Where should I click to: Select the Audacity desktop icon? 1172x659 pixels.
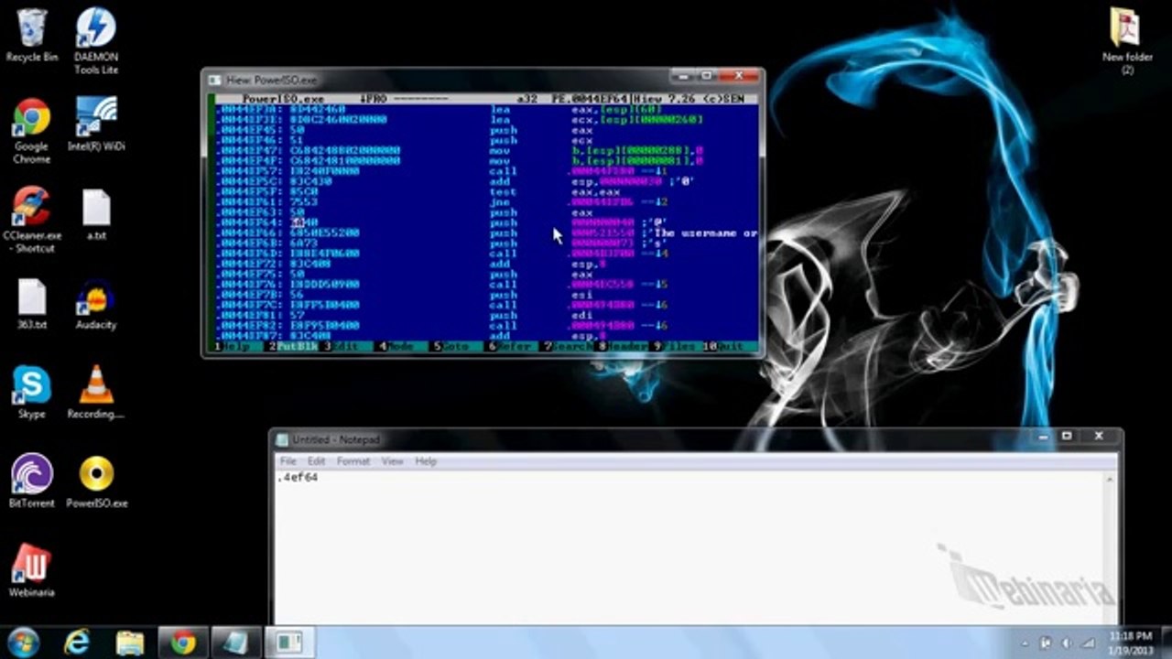pyautogui.click(x=96, y=304)
